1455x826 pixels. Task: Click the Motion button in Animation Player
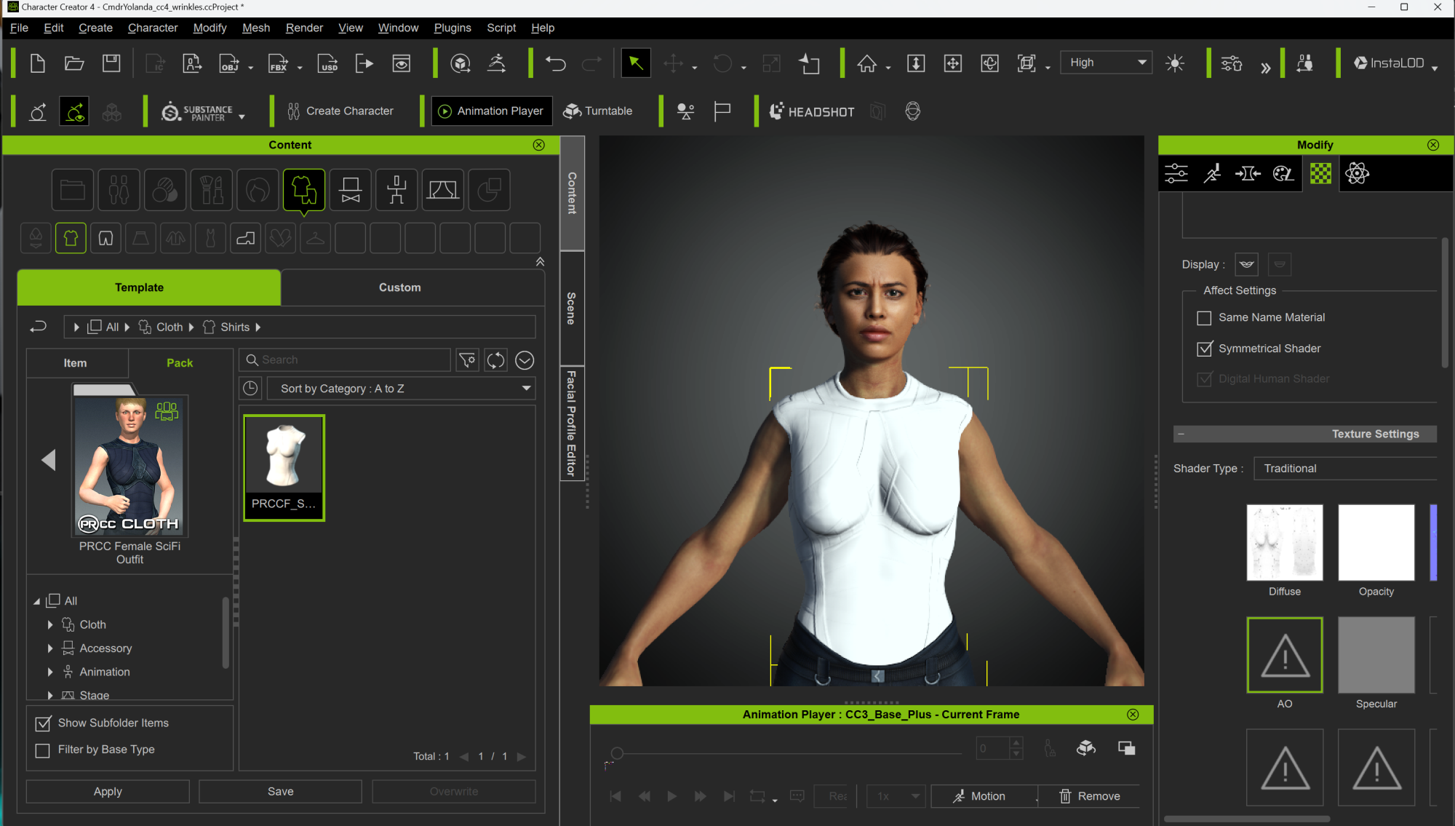(984, 797)
